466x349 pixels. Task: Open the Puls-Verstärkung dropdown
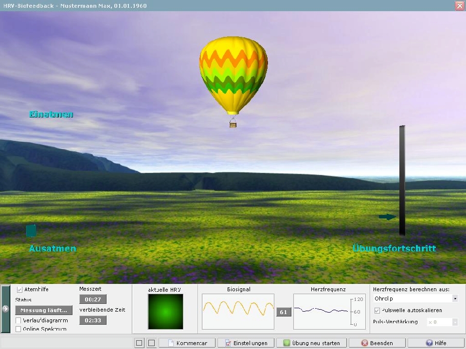[x=454, y=322]
